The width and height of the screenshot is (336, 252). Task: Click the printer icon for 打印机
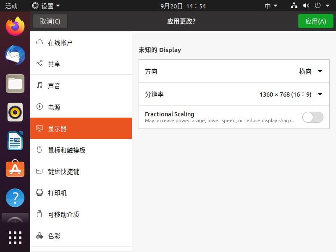[39, 193]
